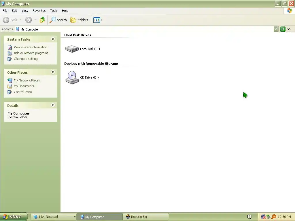Open the Edit menu
This screenshot has height=221, width=295.
[x=14, y=11]
